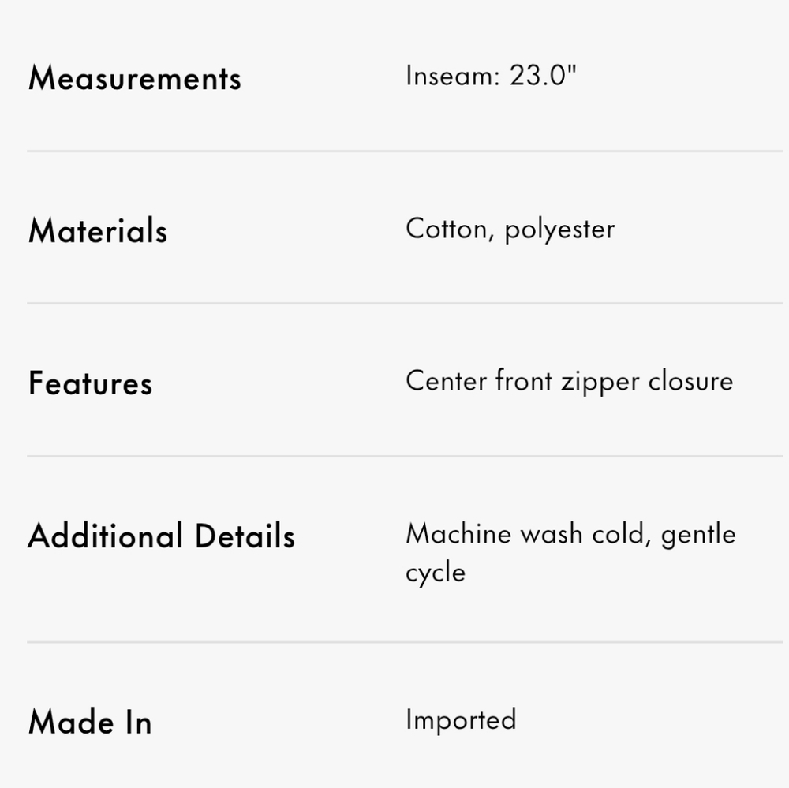This screenshot has height=788, width=789.
Task: Click the Imported value text
Action: (461, 720)
